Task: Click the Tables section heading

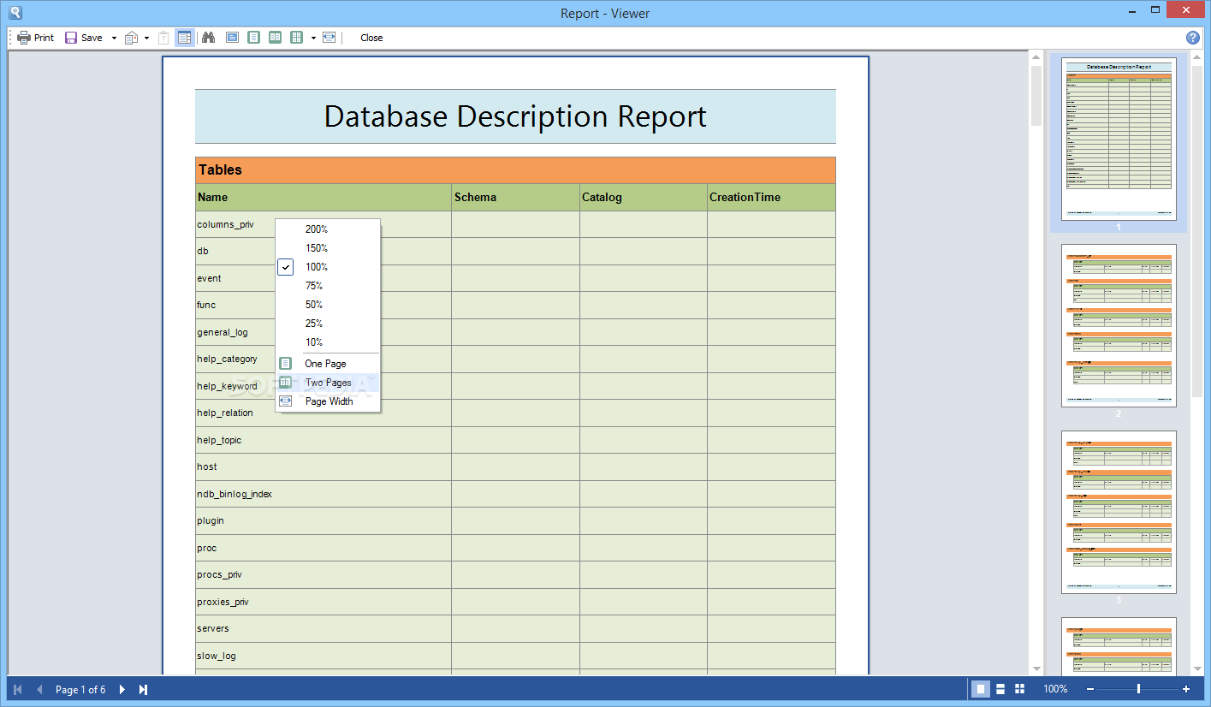Action: pyautogui.click(x=515, y=169)
